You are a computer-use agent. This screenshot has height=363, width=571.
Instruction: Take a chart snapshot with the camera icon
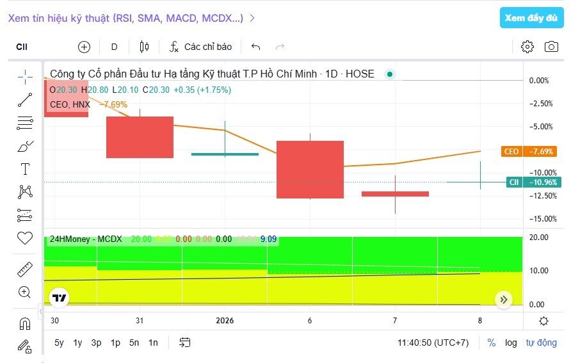pyautogui.click(x=551, y=47)
